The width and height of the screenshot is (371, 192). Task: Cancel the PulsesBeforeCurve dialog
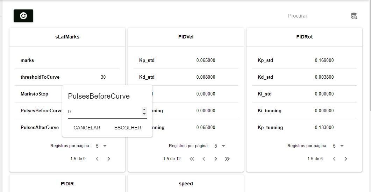(x=87, y=128)
